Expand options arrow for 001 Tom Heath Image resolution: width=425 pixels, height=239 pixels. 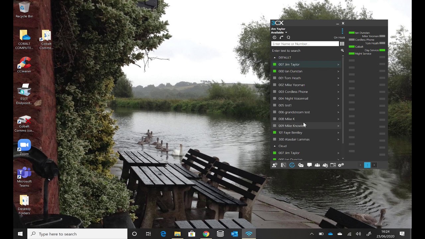coord(338,78)
